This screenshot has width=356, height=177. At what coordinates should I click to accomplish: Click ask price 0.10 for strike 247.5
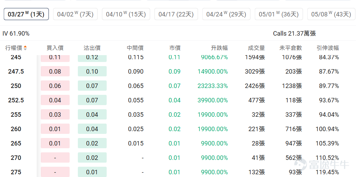tap(92, 72)
